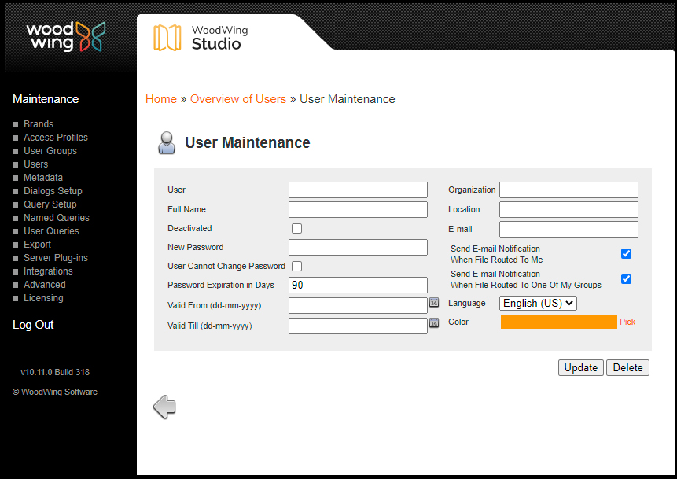The image size is (677, 479).
Task: Open Access Profiles menu item
Action: [56, 138]
